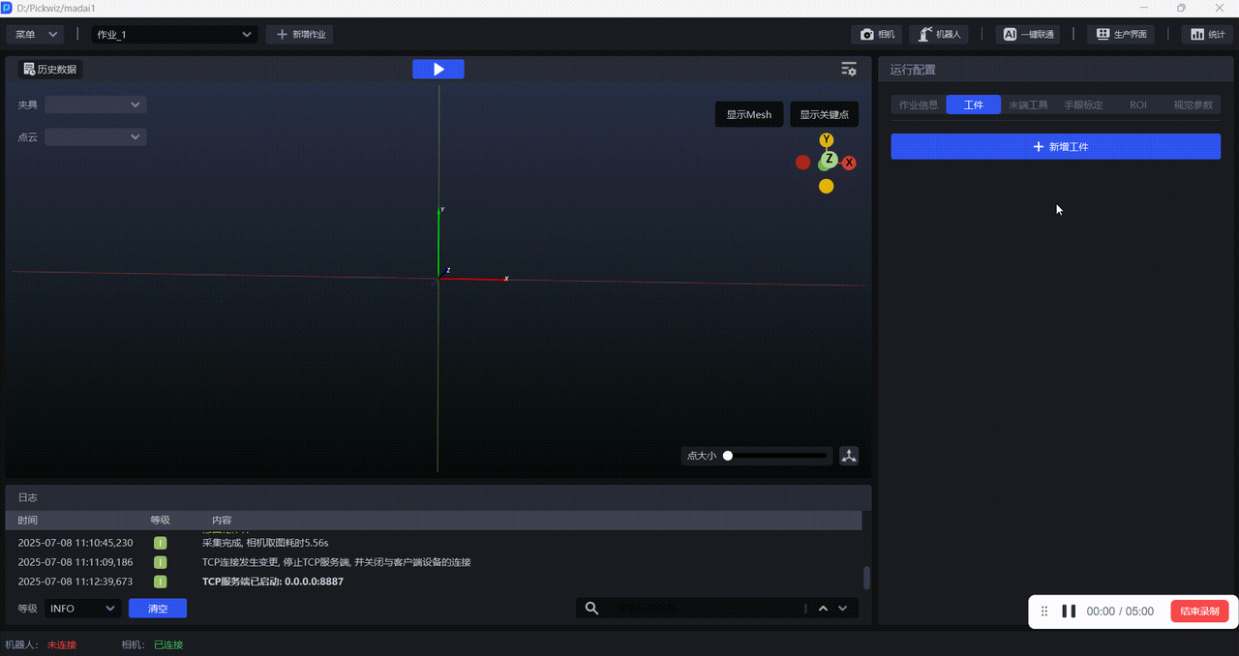Click the viewport settings list icon
Image resolution: width=1239 pixels, height=656 pixels.
pos(848,69)
